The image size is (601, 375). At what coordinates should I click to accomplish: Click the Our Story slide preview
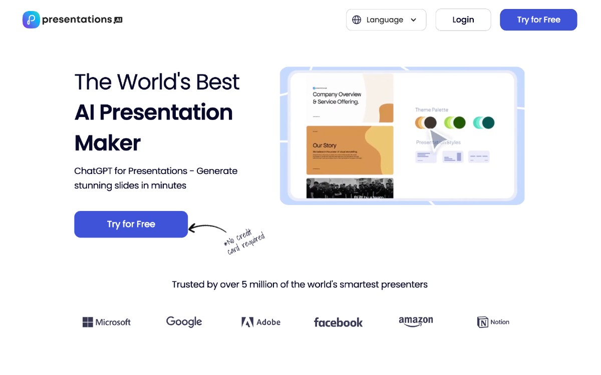point(350,150)
